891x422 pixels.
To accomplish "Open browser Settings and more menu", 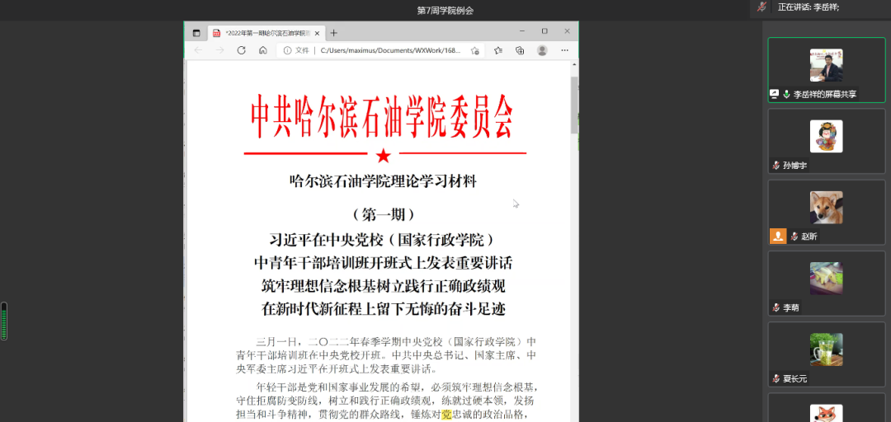I will [x=565, y=50].
